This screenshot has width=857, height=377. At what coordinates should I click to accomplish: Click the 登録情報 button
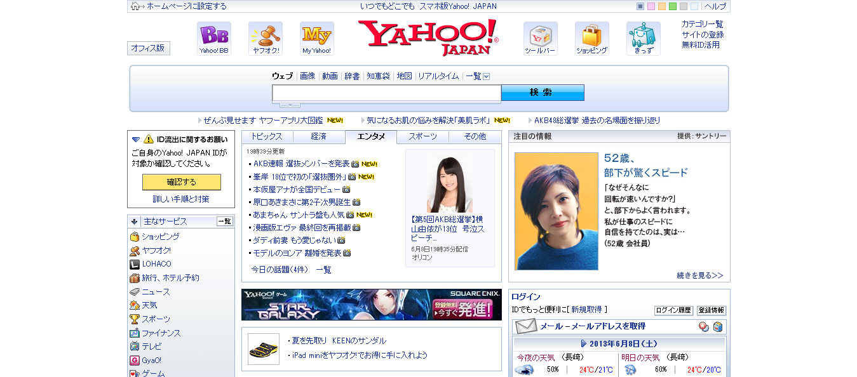(712, 310)
